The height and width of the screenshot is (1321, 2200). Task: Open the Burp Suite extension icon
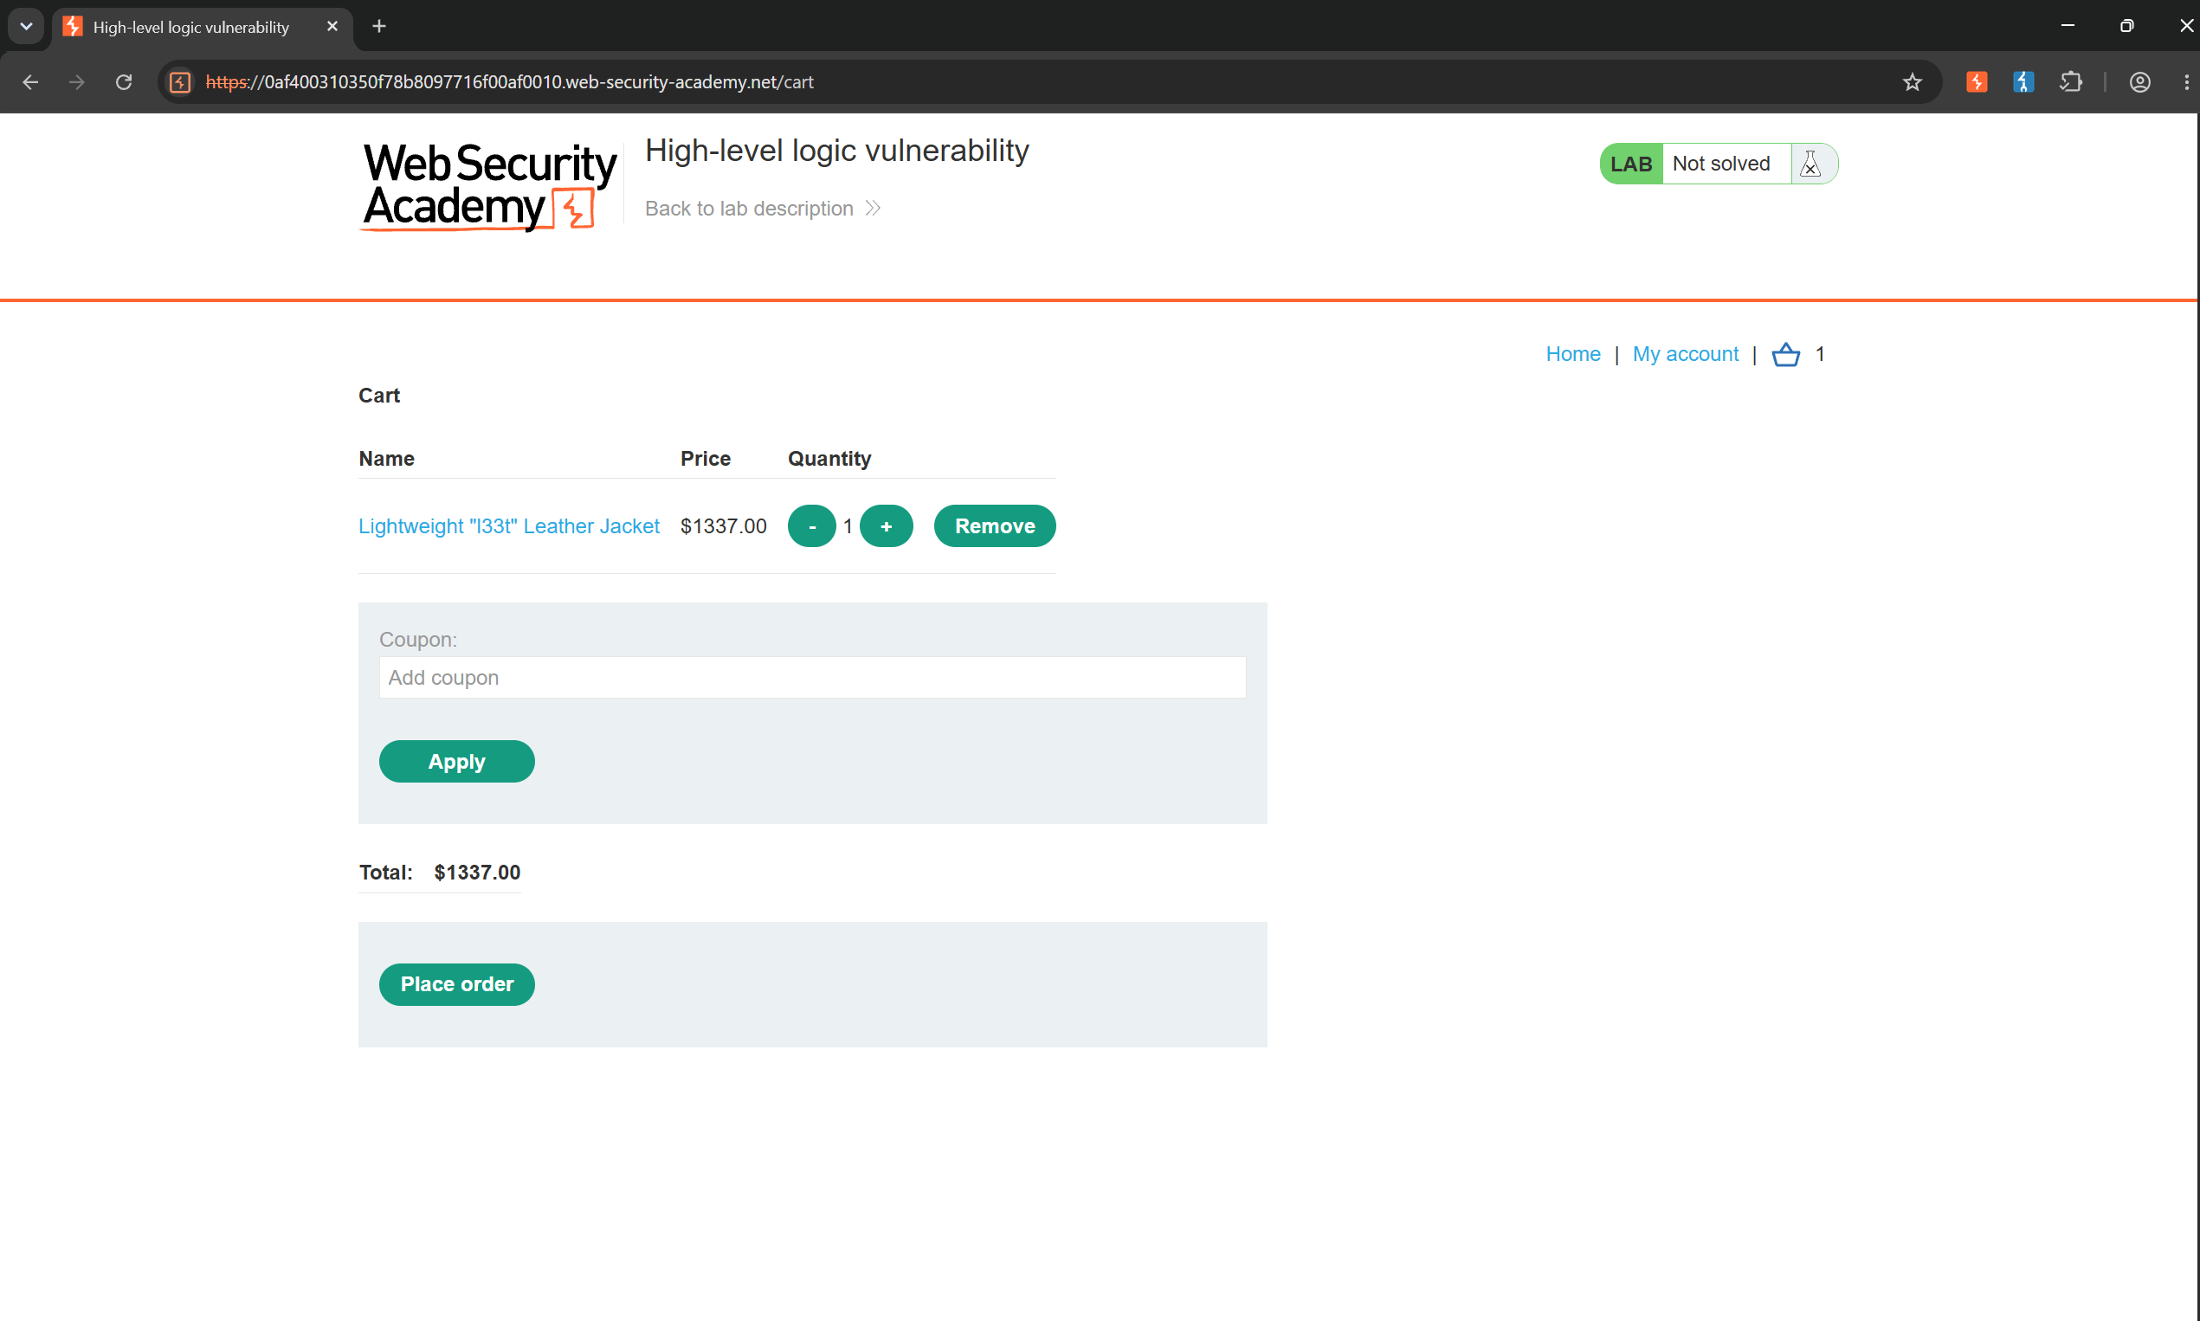[x=1977, y=82]
